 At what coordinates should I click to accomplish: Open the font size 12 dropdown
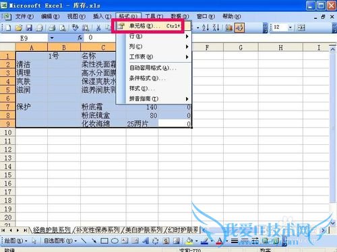[x=290, y=28]
